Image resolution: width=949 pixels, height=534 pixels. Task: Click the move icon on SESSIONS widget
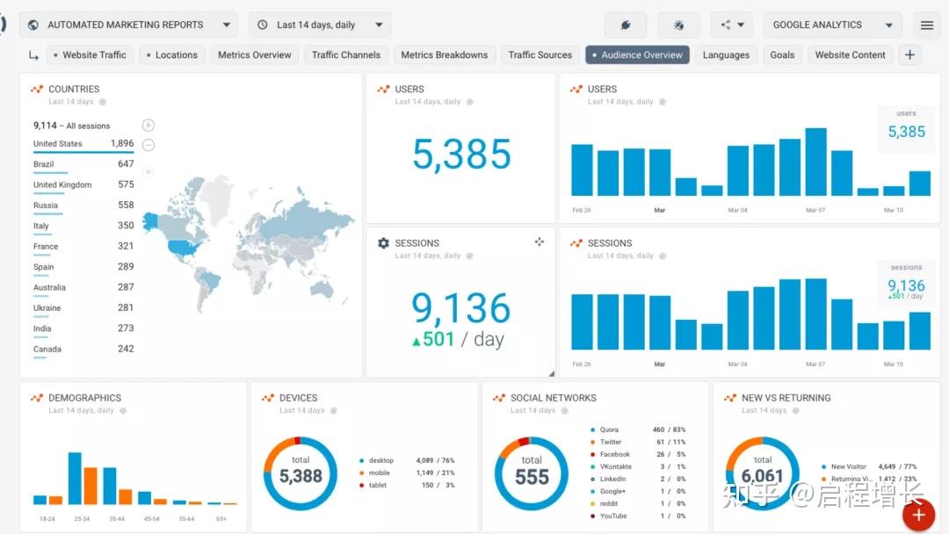tap(540, 242)
